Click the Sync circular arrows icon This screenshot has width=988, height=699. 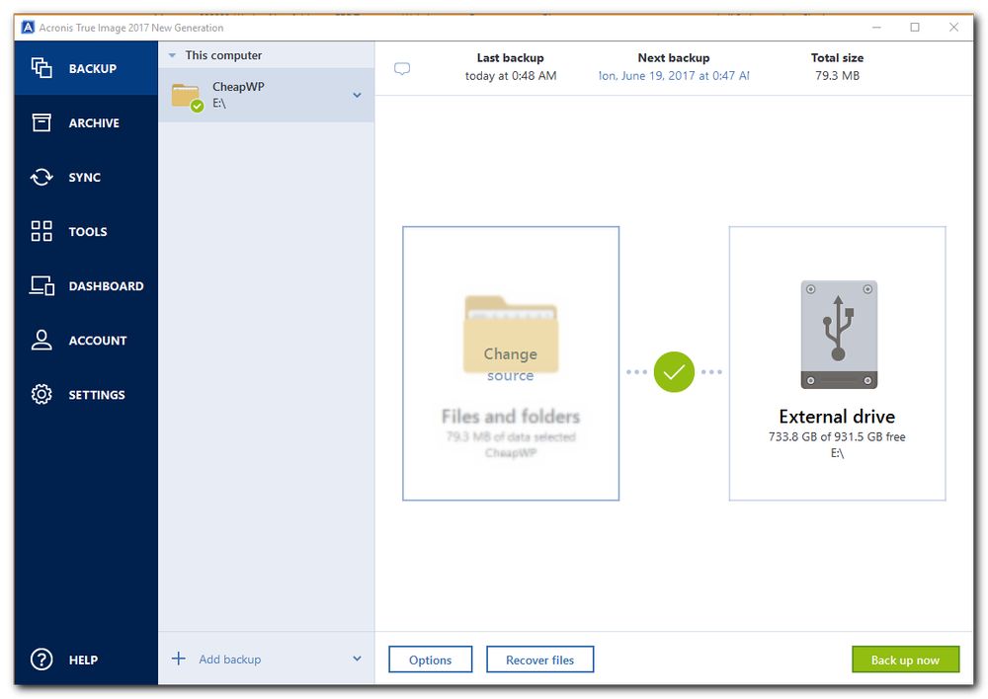(41, 178)
